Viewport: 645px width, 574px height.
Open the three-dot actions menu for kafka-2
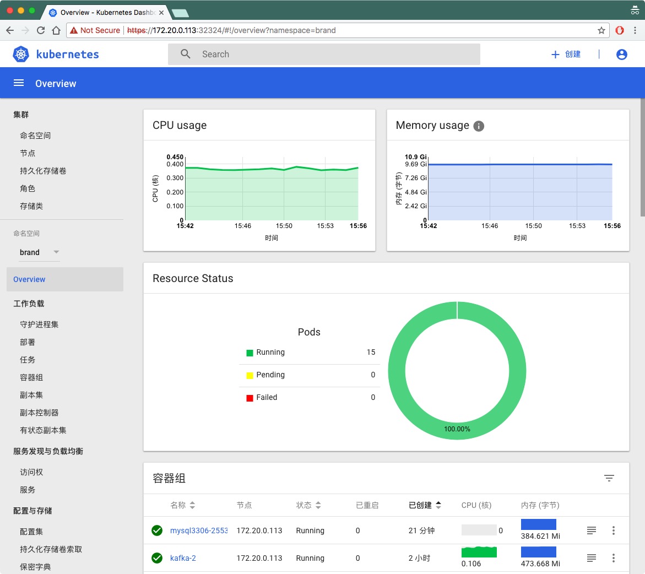coord(614,558)
